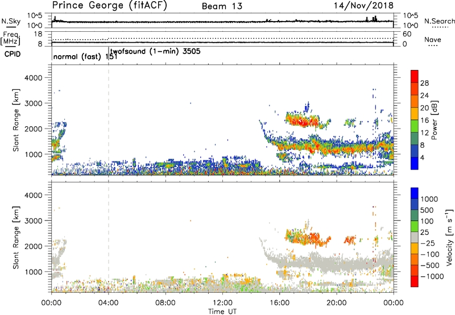Click the '10^5' left noise axis label
This screenshot has height=315, width=455.
(x=35, y=16)
